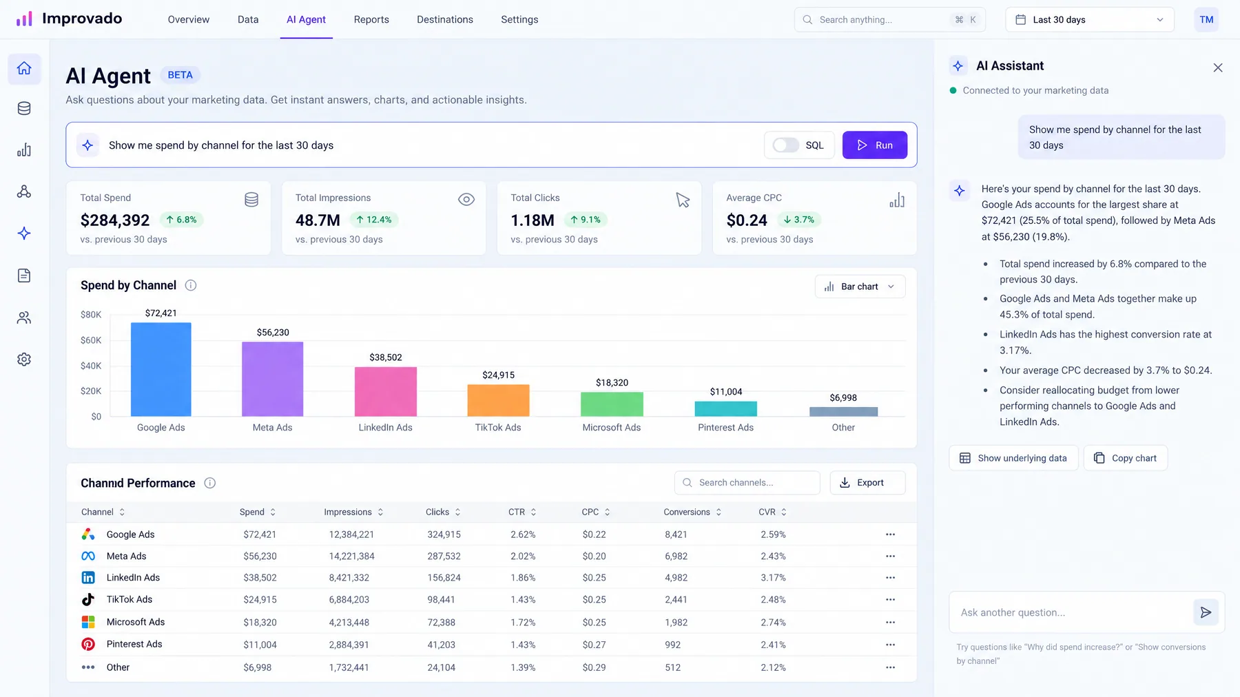Go to the Settings tab
Image resolution: width=1240 pixels, height=697 pixels.
coord(519,19)
